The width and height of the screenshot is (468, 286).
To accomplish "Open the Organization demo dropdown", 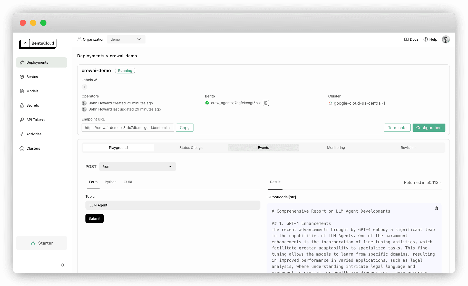I will [126, 39].
